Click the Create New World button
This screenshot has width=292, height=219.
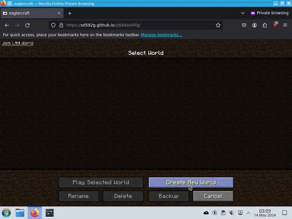point(191,182)
